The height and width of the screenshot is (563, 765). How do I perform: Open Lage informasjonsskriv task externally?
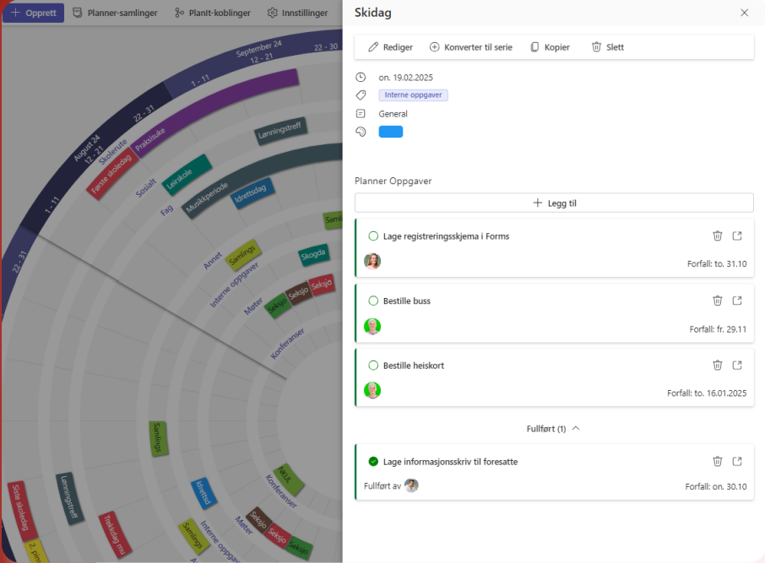[737, 462]
